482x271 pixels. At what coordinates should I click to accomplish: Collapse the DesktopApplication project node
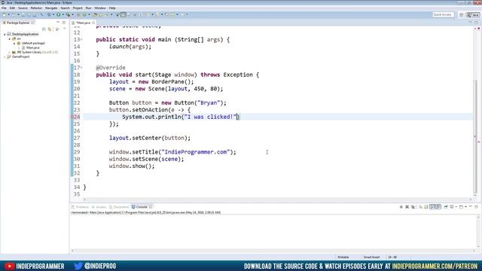tap(5, 35)
